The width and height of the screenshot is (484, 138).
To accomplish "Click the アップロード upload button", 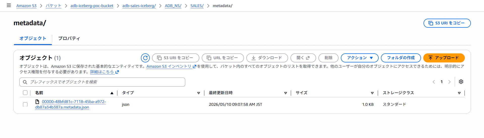I will pyautogui.click(x=444, y=58).
